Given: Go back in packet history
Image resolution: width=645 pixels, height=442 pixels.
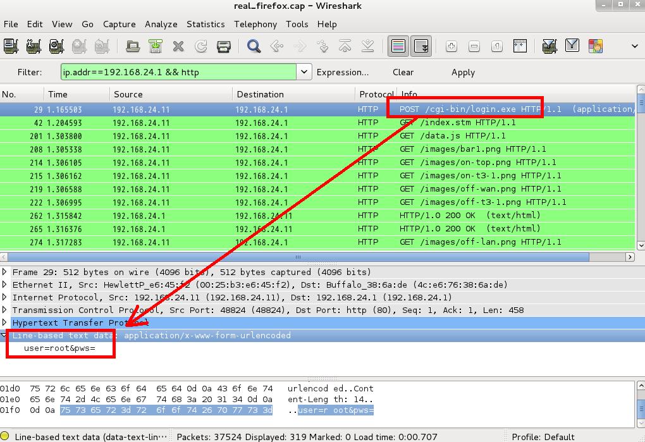Looking at the screenshot, I should pos(277,46).
